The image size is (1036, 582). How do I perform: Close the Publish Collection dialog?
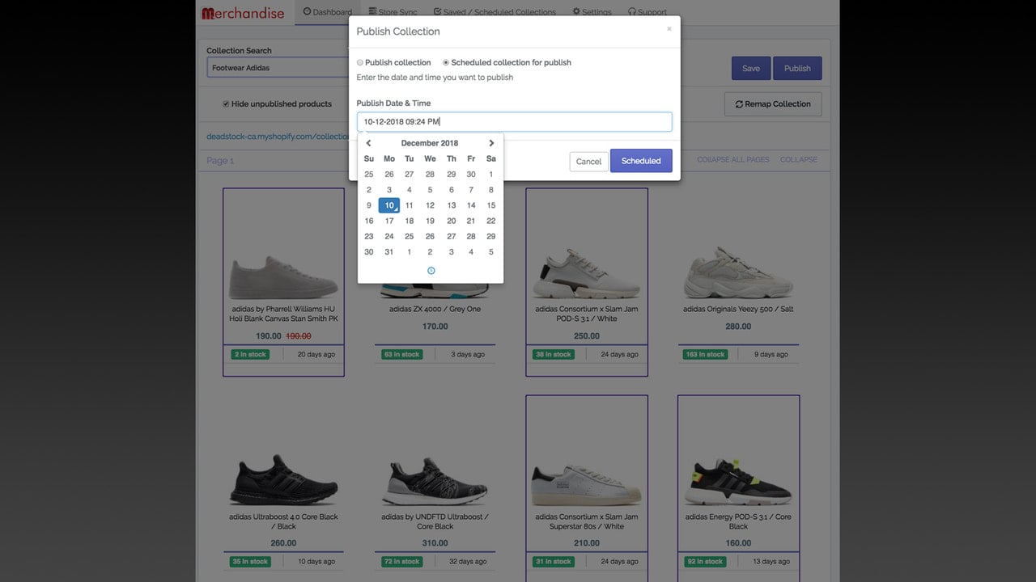pyautogui.click(x=669, y=29)
